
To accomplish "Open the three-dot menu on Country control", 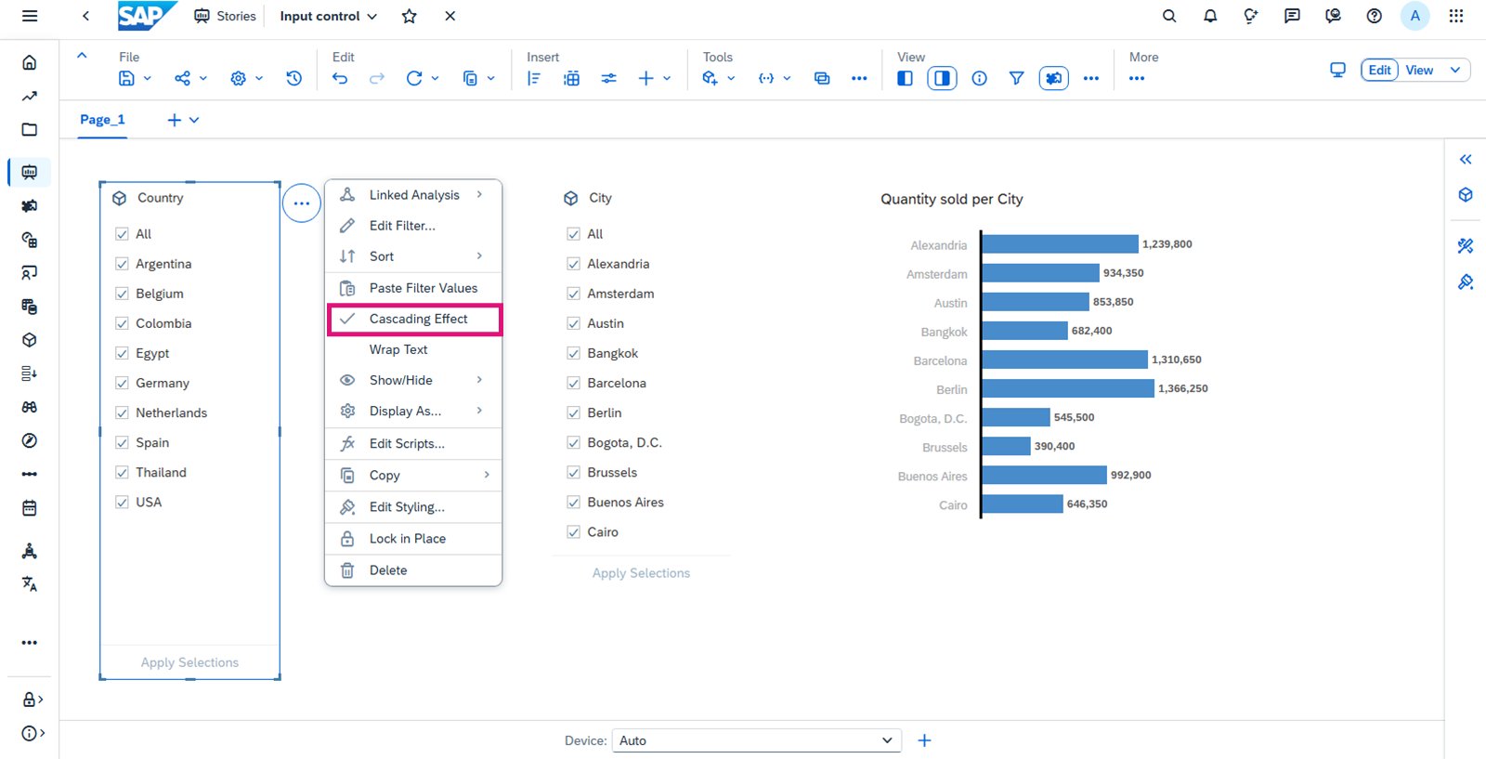I will tap(302, 203).
